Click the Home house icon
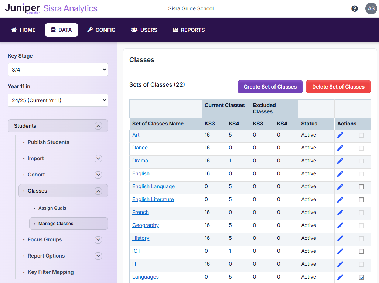The height and width of the screenshot is (283, 379). pos(14,30)
